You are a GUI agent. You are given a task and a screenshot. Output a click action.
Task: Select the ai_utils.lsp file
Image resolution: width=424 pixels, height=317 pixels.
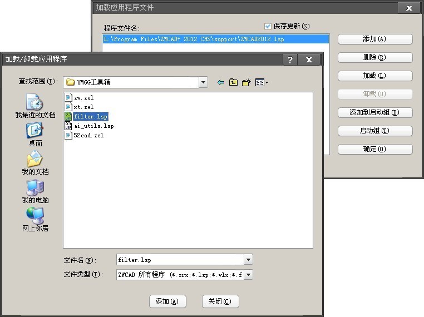pos(93,126)
